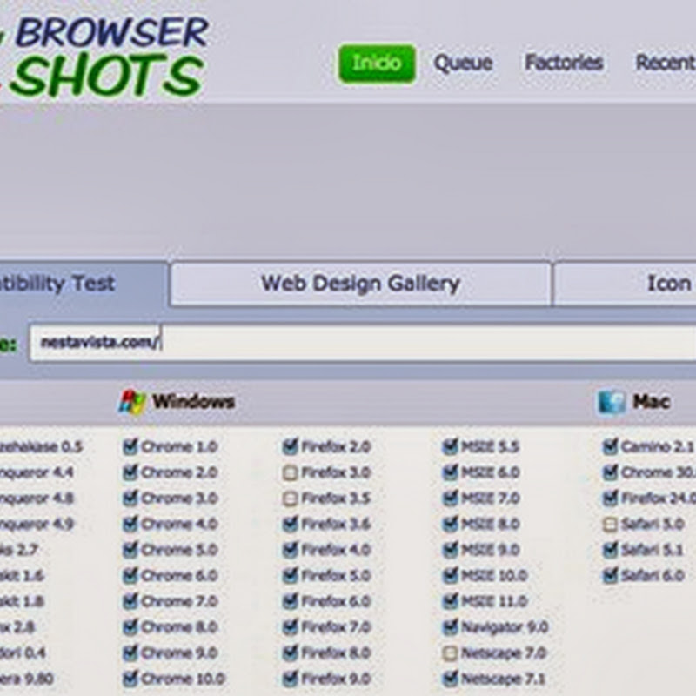Tick the Safari 3.0 checkbox
Viewport: 696px width, 696px height.
(611, 525)
